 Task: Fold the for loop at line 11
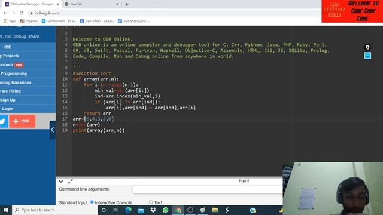69,85
